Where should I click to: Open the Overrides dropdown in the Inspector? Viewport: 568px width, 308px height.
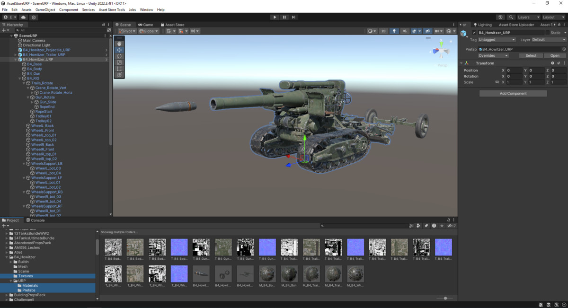coord(493,55)
